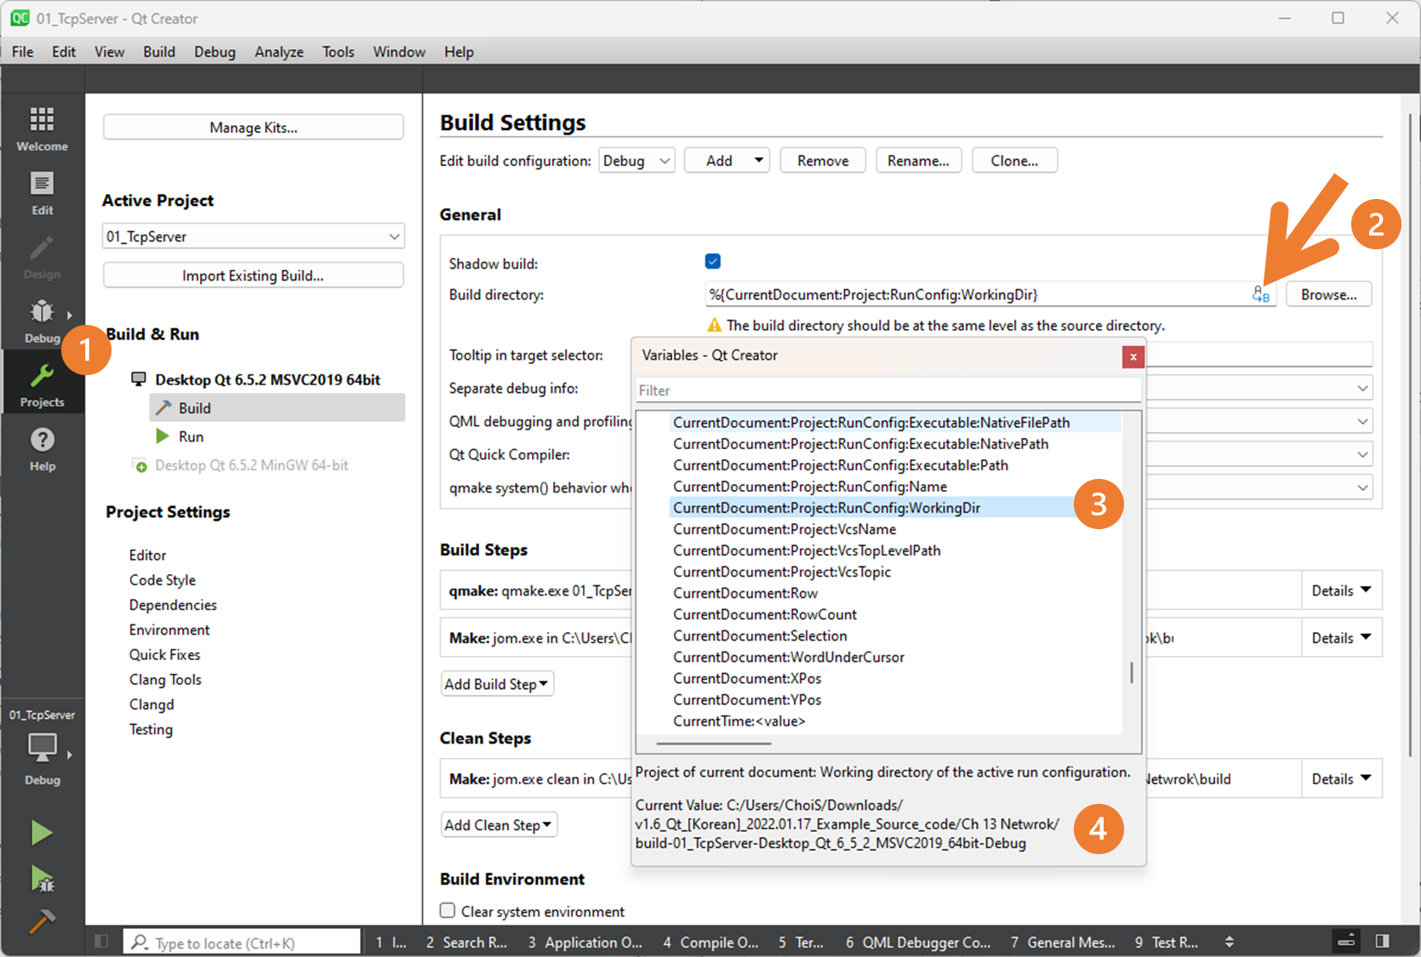Expand Details for qmake step
This screenshot has width=1421, height=957.
(x=1341, y=590)
